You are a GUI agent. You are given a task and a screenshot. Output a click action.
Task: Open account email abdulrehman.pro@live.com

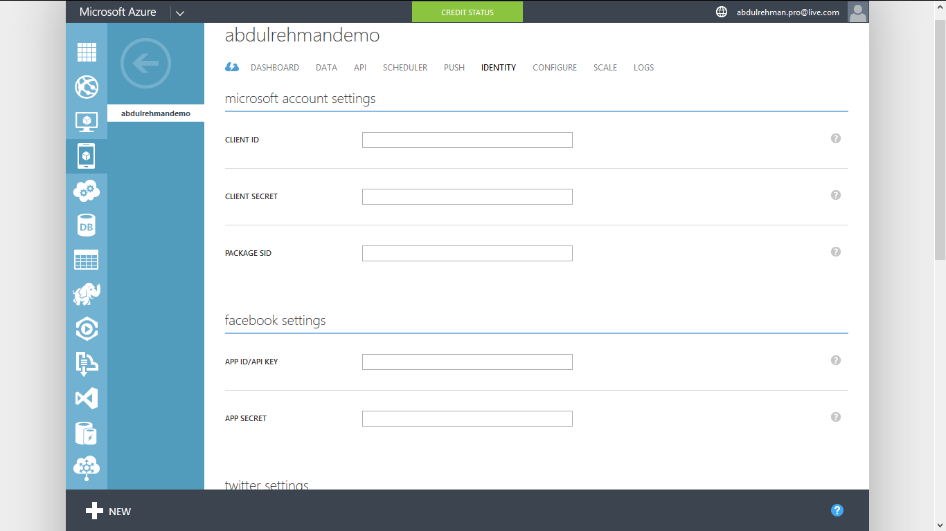[788, 12]
